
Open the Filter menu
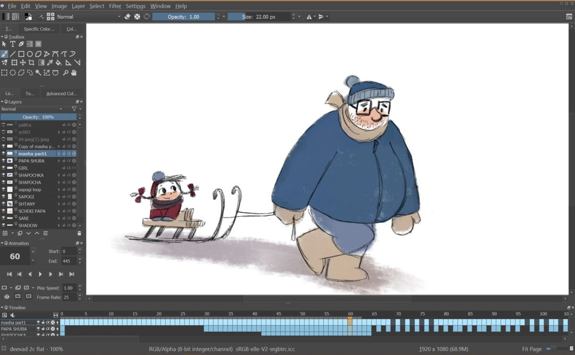click(x=115, y=6)
